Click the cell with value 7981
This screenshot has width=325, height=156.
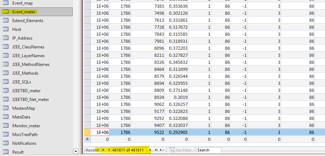(148, 41)
